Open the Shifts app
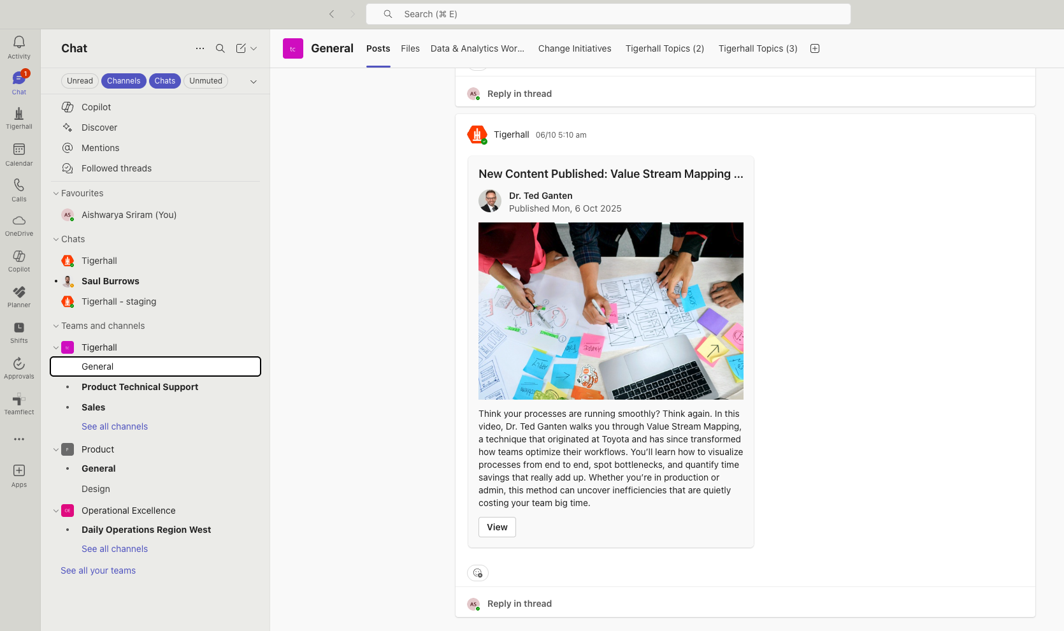The width and height of the screenshot is (1064, 631). click(x=19, y=333)
